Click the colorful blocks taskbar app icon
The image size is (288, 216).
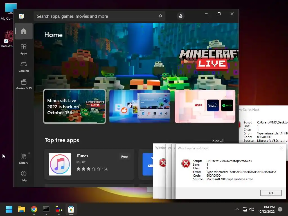[58, 209]
